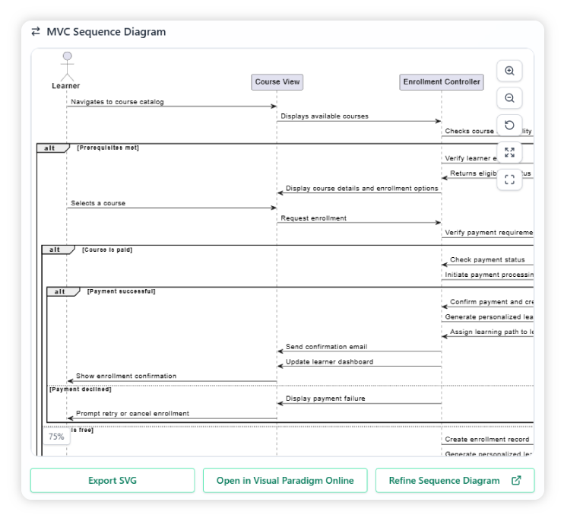
Task: Select the Learner actor stick figure
Action: [66, 65]
